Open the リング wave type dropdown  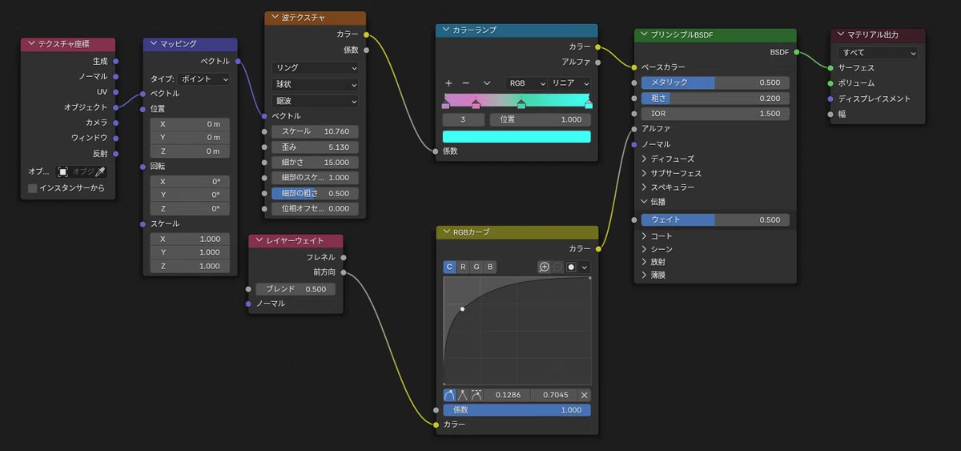pyautogui.click(x=316, y=68)
